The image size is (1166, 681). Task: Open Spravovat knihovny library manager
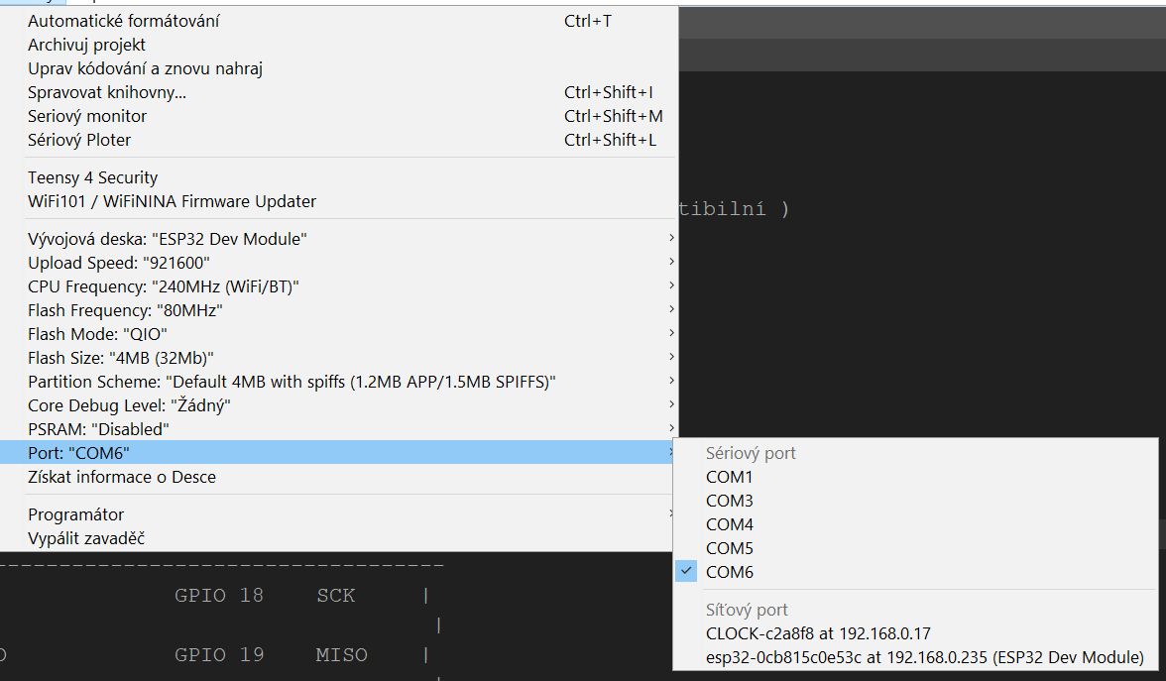[107, 92]
